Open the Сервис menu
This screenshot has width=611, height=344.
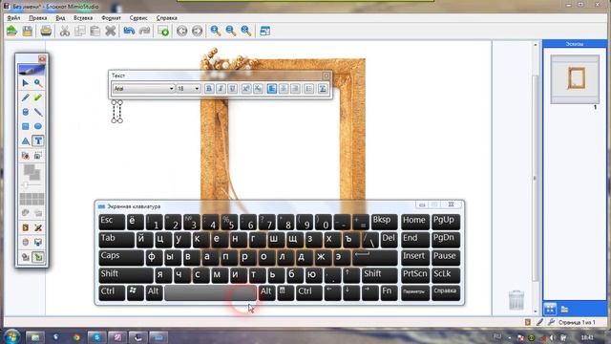138,18
